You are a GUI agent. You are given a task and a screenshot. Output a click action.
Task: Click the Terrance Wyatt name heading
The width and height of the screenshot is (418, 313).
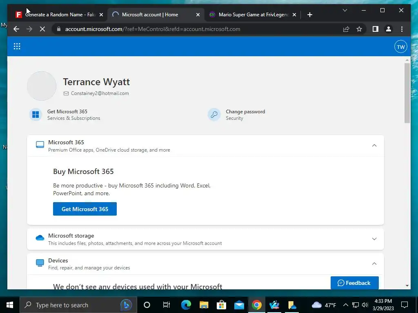click(96, 82)
